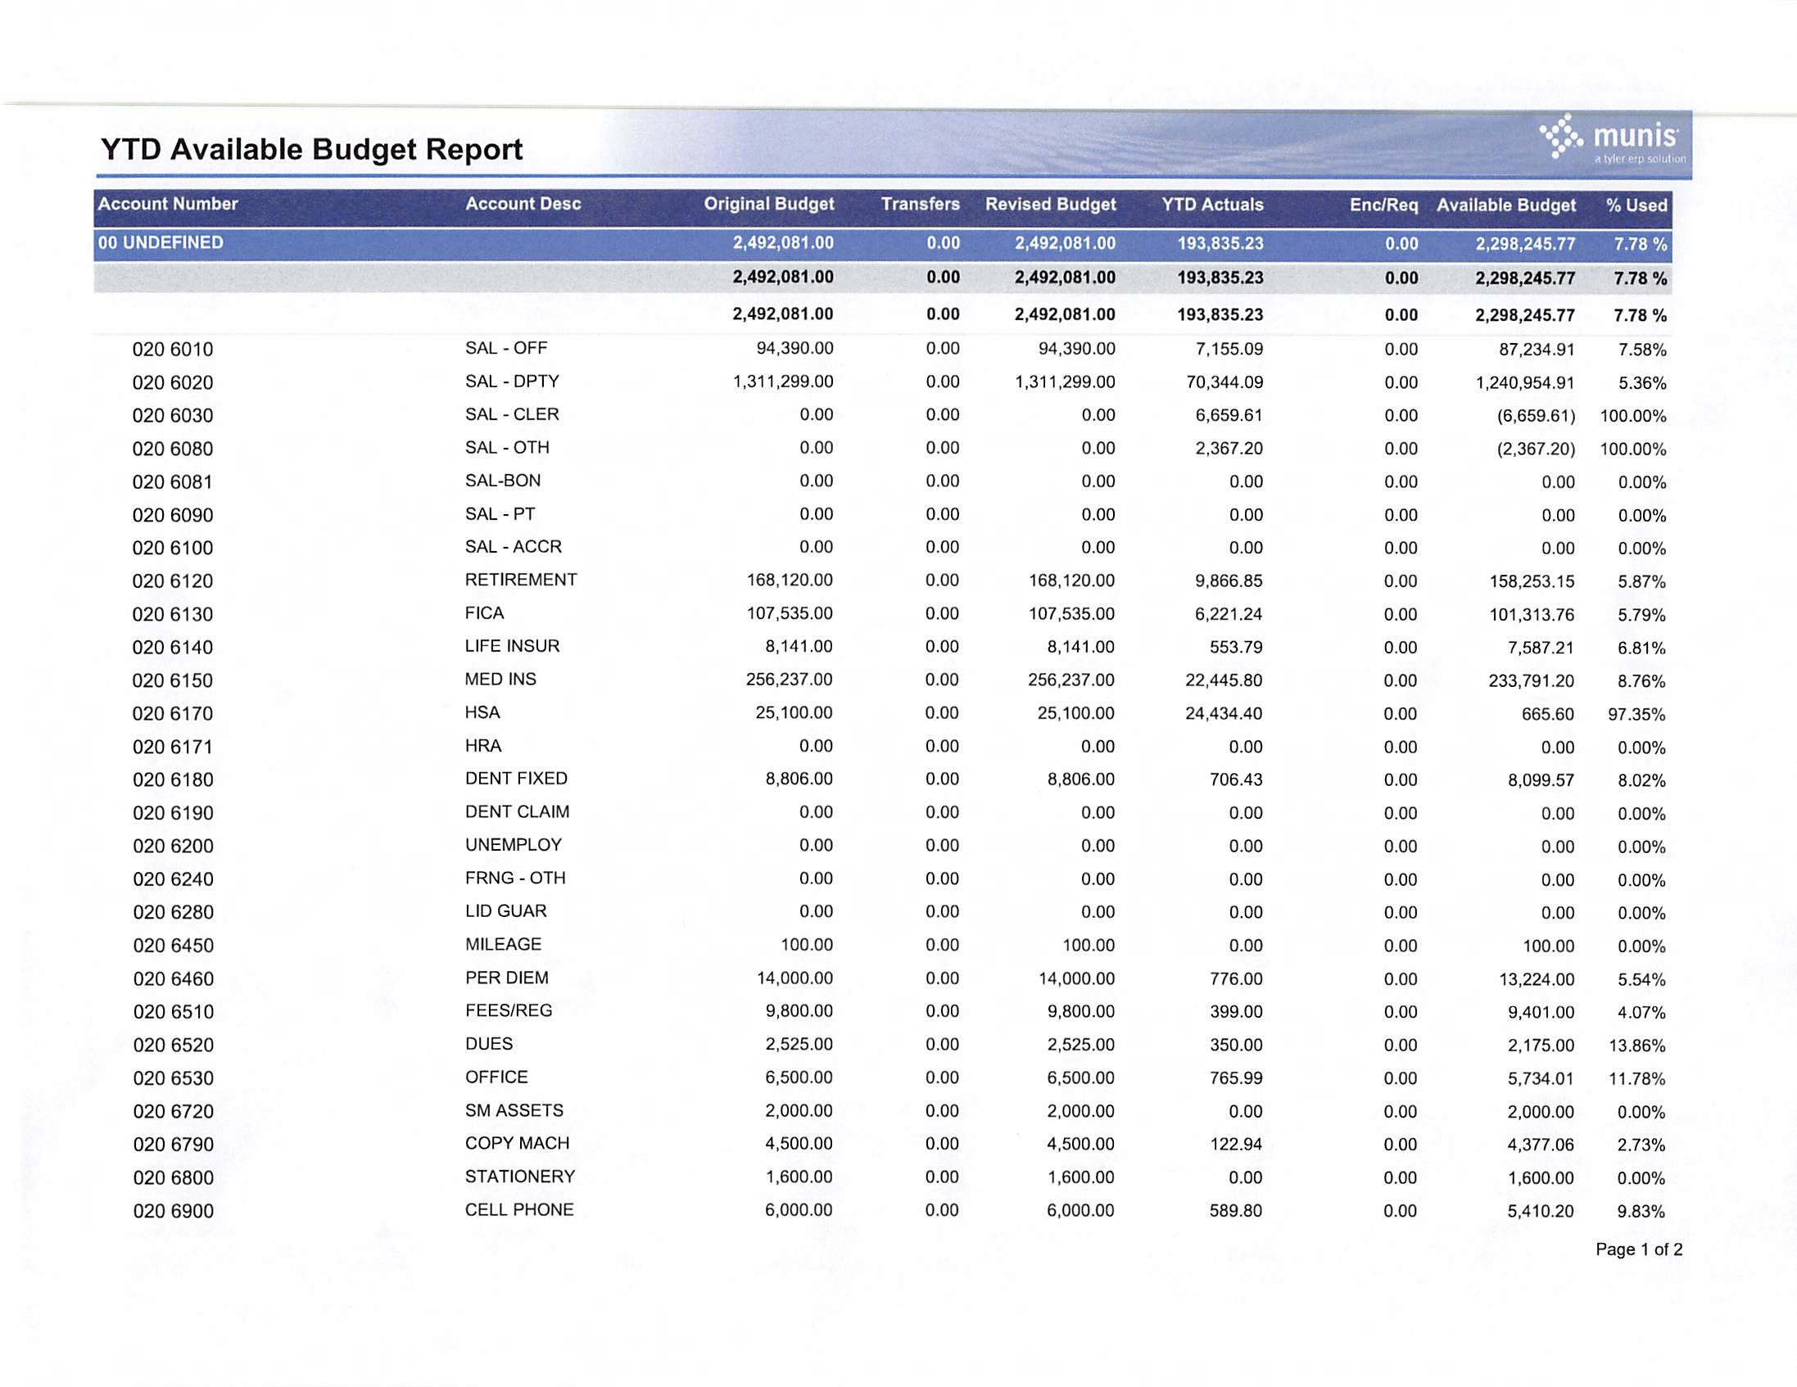Viewport: 1797px width, 1387px height.
Task: Click percent used 13.86%
Action: (x=1636, y=1046)
